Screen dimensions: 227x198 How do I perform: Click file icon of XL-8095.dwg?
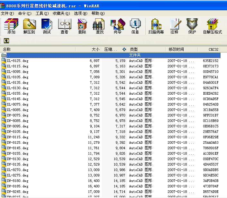click(4, 72)
